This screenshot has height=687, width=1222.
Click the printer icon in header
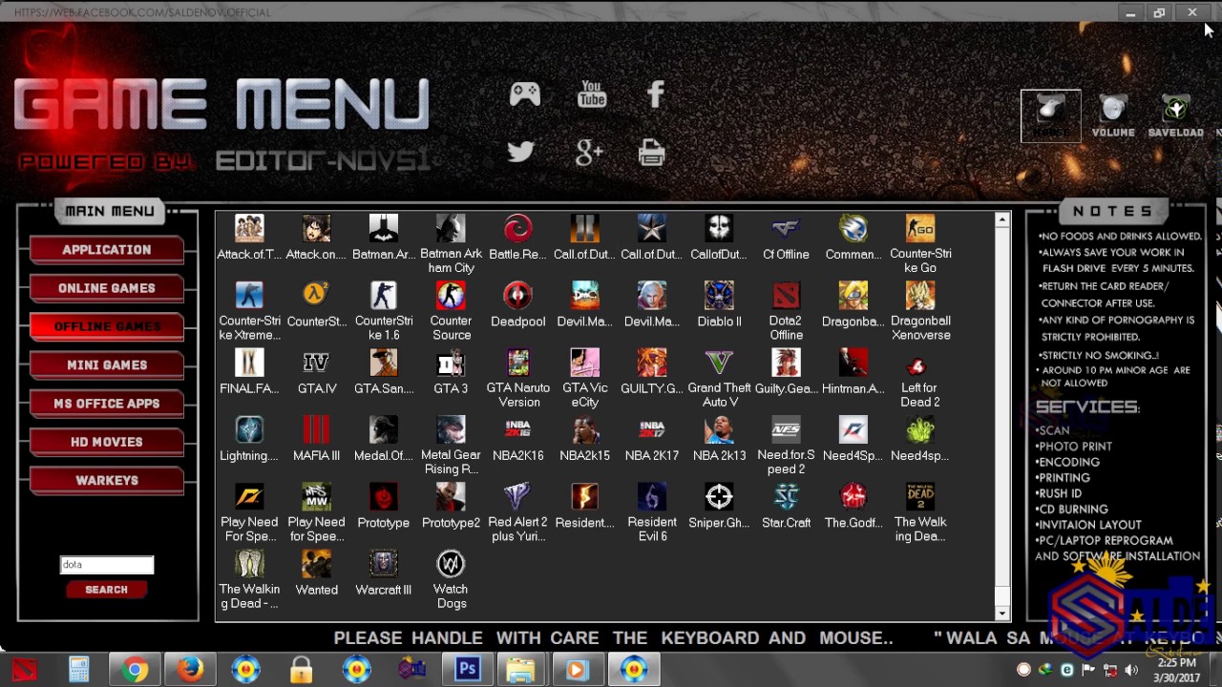point(651,153)
